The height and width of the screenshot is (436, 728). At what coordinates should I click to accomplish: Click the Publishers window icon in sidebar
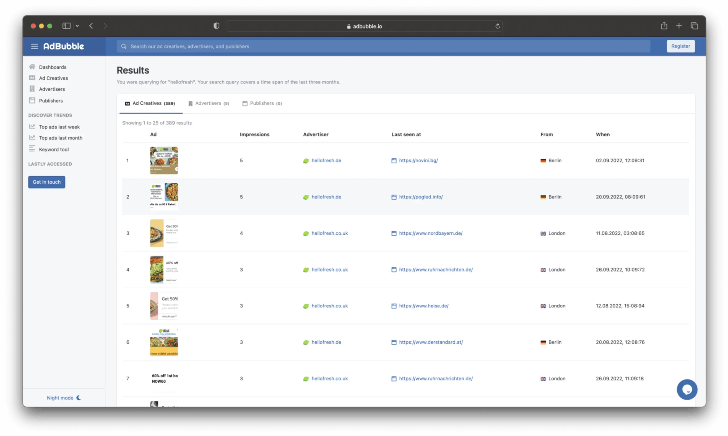tap(32, 100)
